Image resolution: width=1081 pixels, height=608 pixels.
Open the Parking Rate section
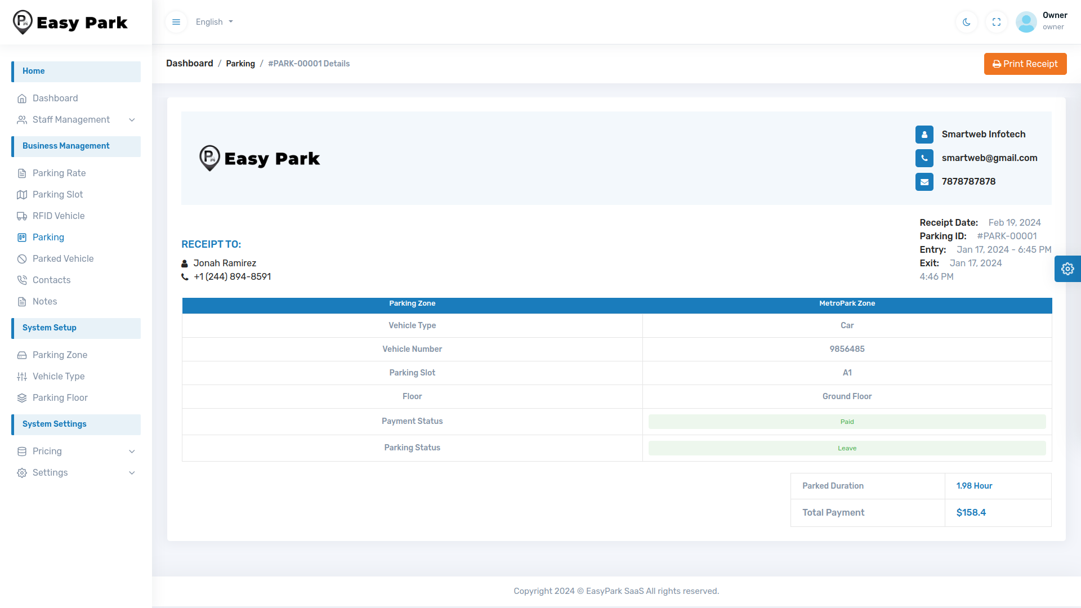click(58, 173)
